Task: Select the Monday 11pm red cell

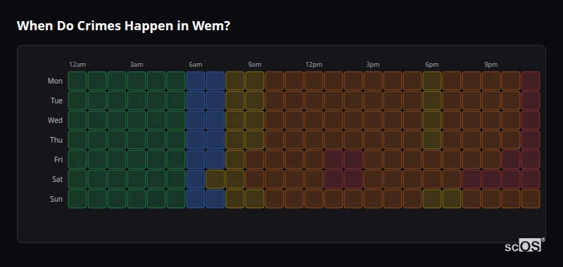Action: tap(531, 81)
